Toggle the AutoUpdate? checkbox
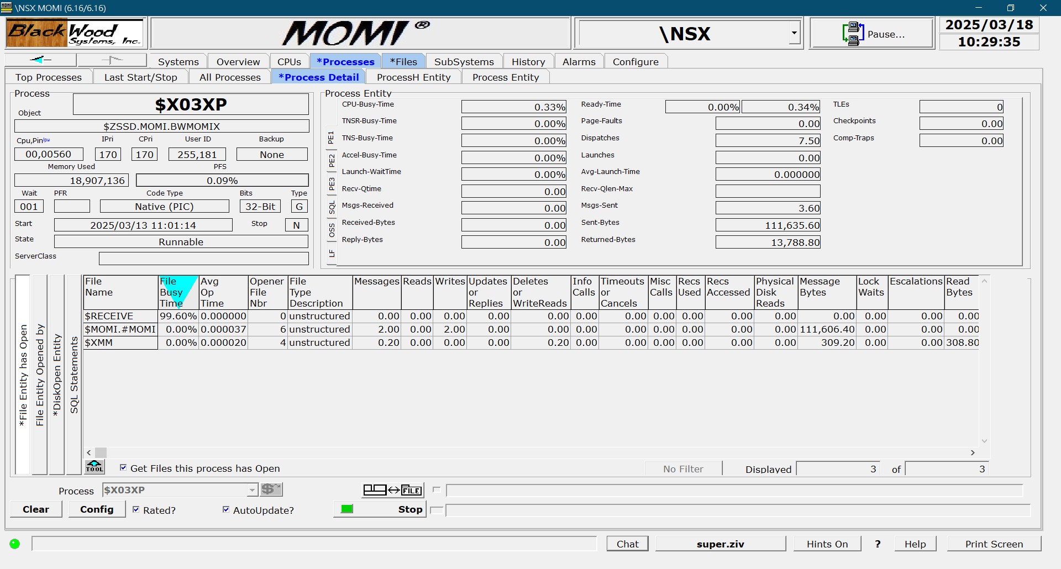Image resolution: width=1061 pixels, height=569 pixels. pos(226,509)
